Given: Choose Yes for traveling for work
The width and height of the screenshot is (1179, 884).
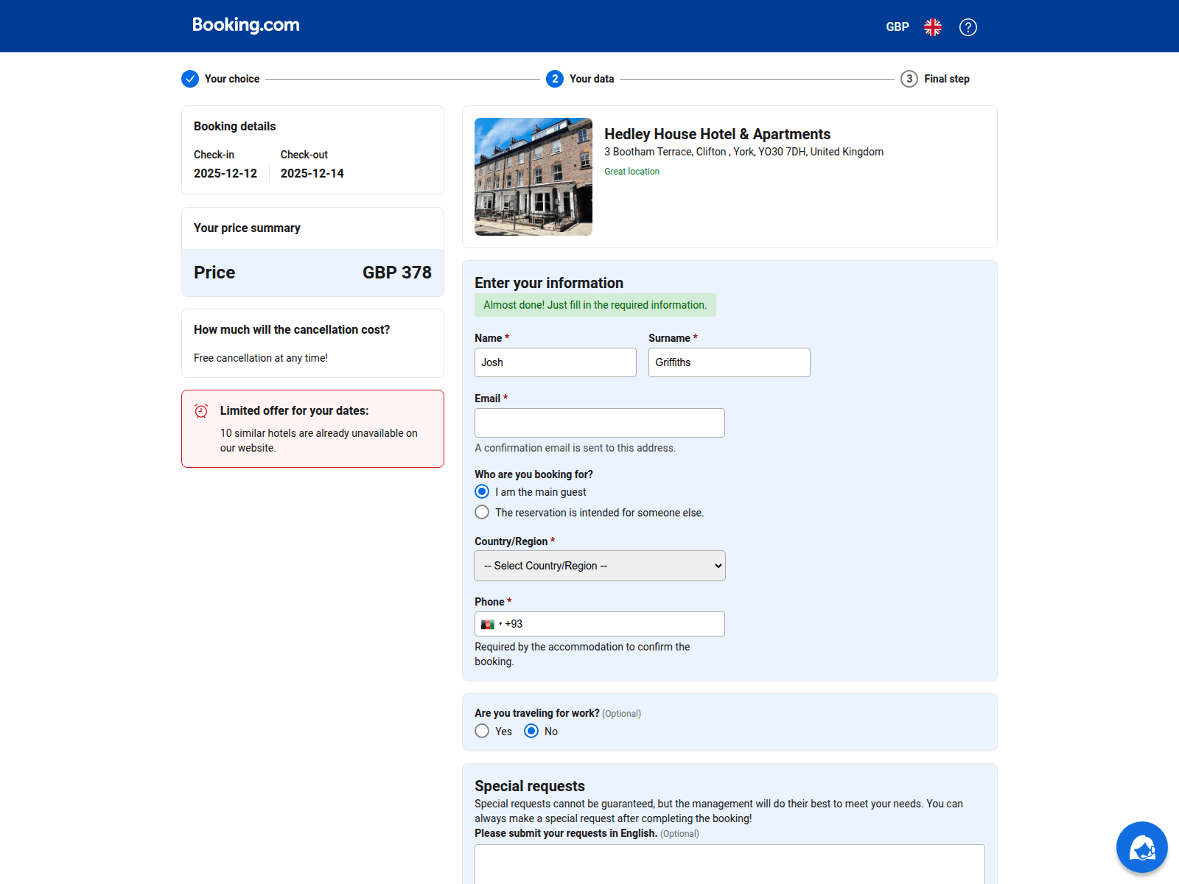Looking at the screenshot, I should pyautogui.click(x=482, y=731).
